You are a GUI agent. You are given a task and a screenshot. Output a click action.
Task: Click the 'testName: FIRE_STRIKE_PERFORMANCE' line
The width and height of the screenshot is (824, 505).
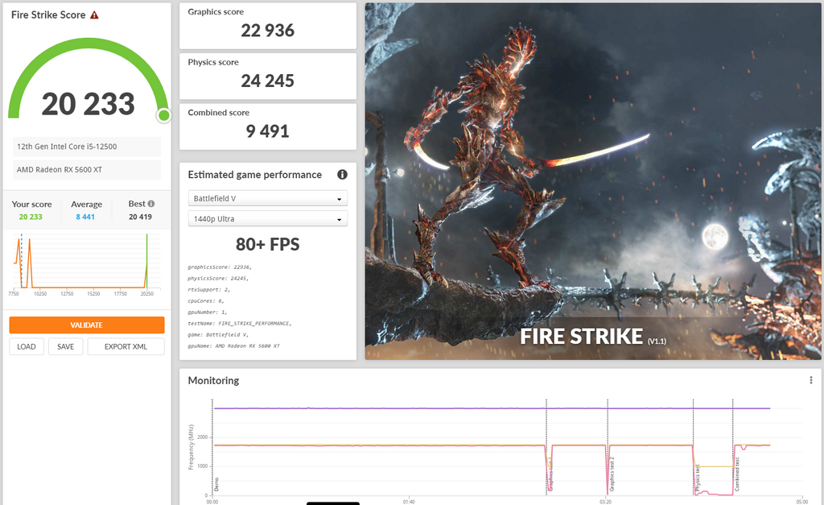tap(240, 324)
